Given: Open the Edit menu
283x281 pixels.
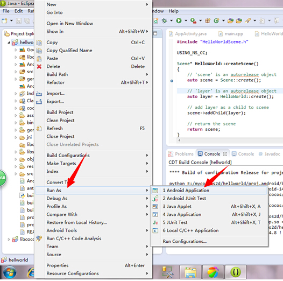Looking at the screenshot, I should point(18,11).
